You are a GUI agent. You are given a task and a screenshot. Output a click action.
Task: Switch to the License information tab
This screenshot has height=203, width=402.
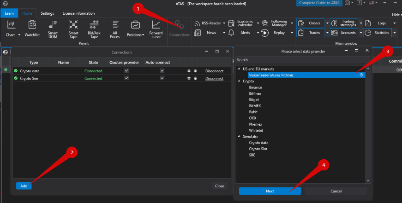pos(79,13)
